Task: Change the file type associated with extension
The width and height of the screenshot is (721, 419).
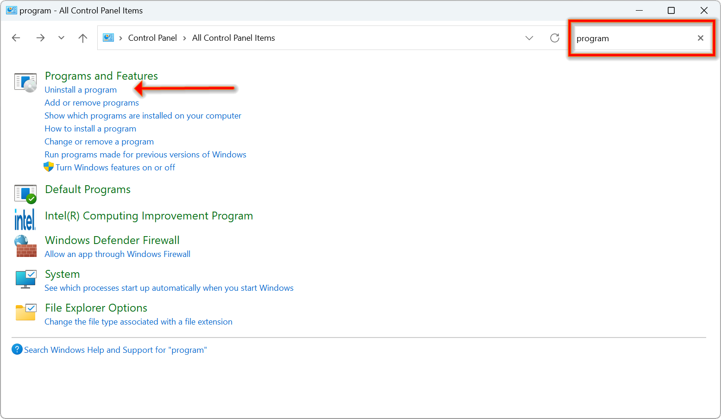Action: [x=138, y=322]
